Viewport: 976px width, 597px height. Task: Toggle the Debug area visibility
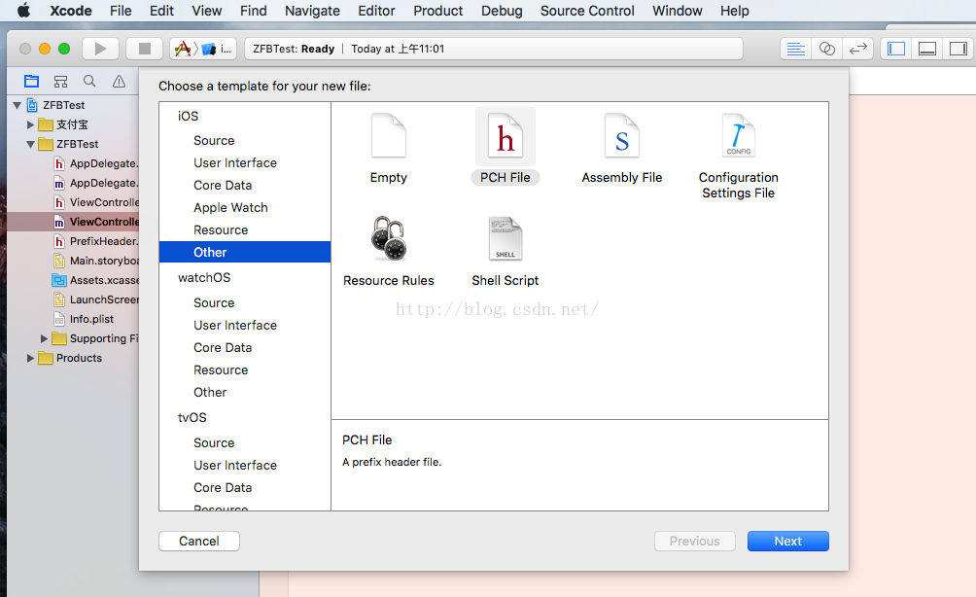pyautogui.click(x=927, y=49)
